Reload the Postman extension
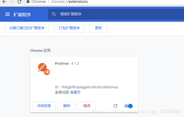 click(x=115, y=106)
